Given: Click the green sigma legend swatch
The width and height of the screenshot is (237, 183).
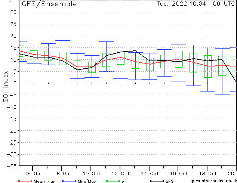Looking at the screenshot, I should point(113,181).
